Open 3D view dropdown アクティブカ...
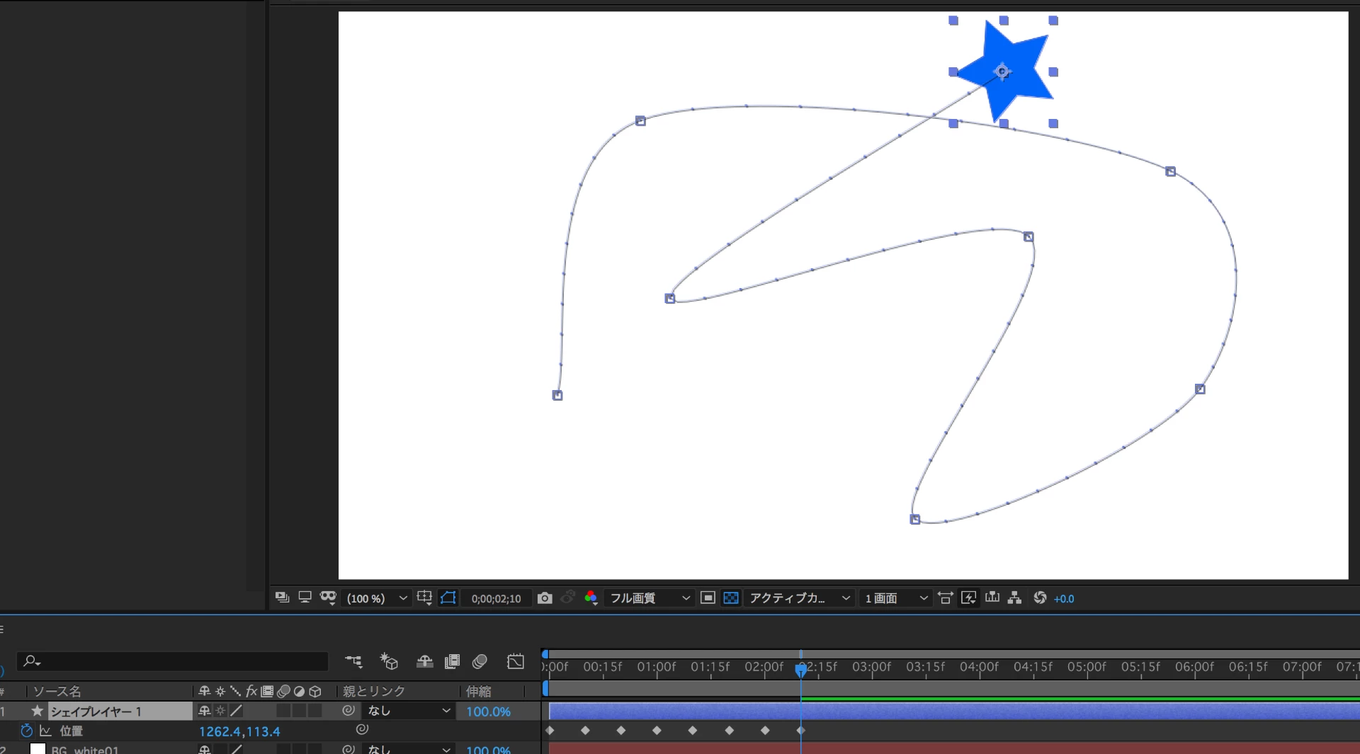Screen dimensions: 1360x754 (x=799, y=598)
